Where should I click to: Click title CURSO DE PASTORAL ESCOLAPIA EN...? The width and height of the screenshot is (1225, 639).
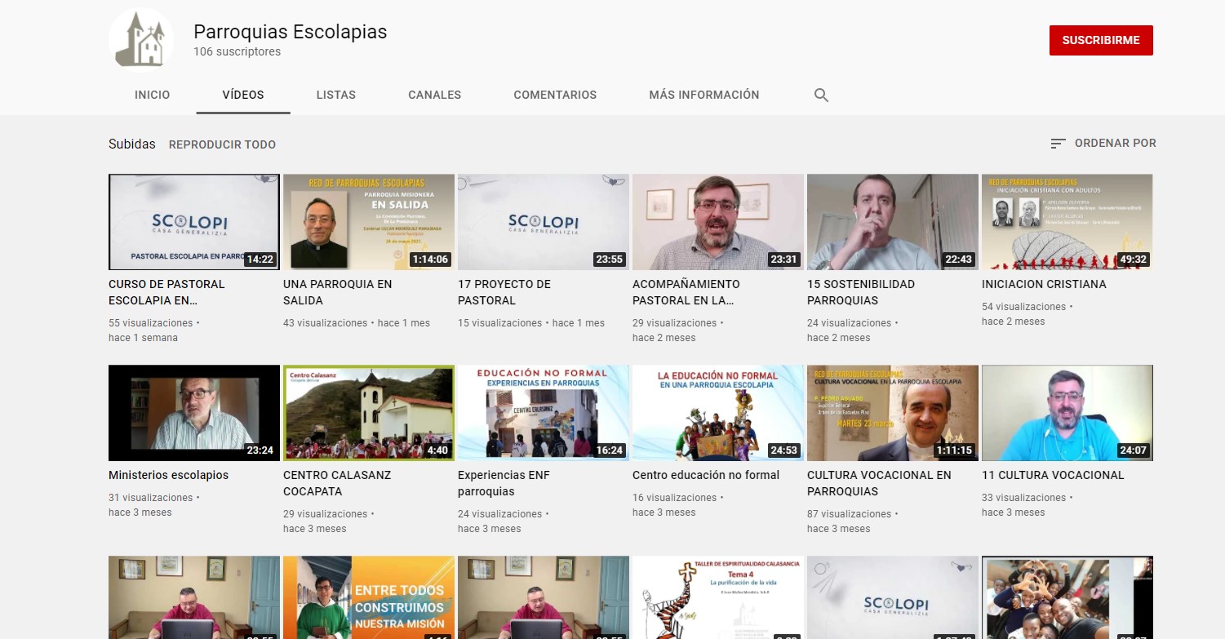(166, 292)
